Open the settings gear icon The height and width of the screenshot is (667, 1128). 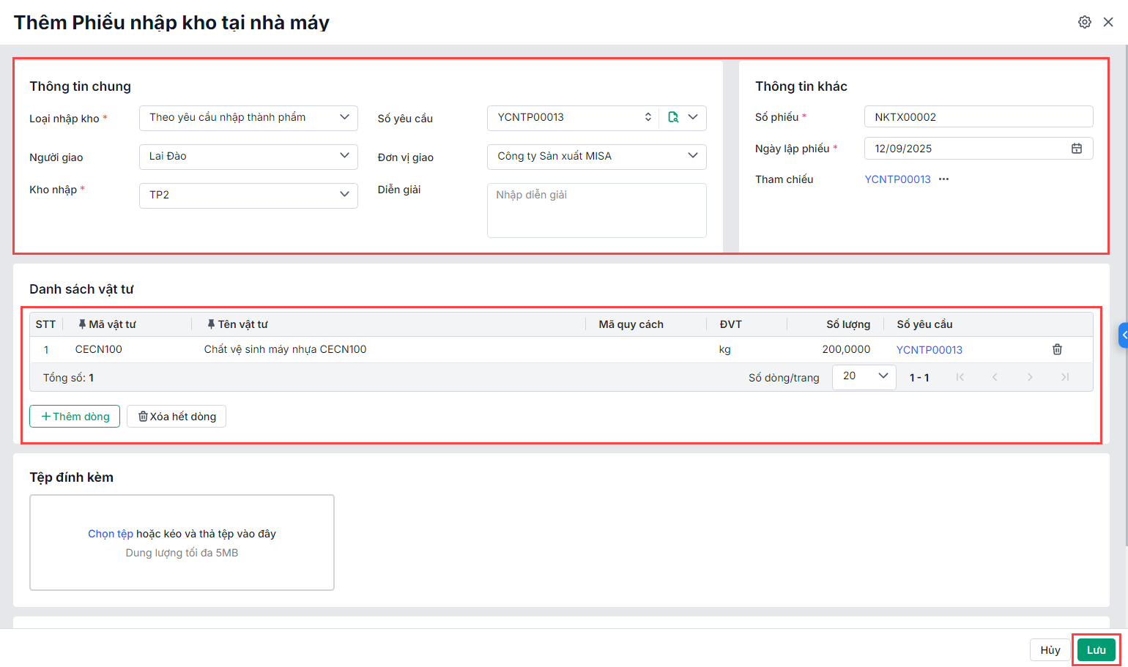pyautogui.click(x=1085, y=22)
